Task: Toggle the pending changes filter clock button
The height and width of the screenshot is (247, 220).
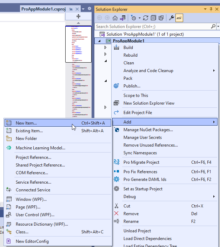Action: coord(133,18)
